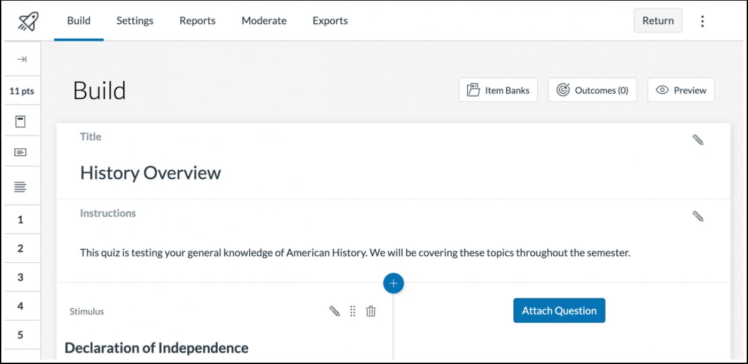Image resolution: width=748 pixels, height=364 pixels.
Task: Open the Moderate tab
Action: [x=264, y=20]
